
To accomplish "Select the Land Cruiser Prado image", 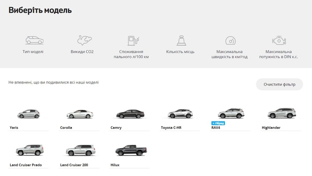I will point(30,150).
